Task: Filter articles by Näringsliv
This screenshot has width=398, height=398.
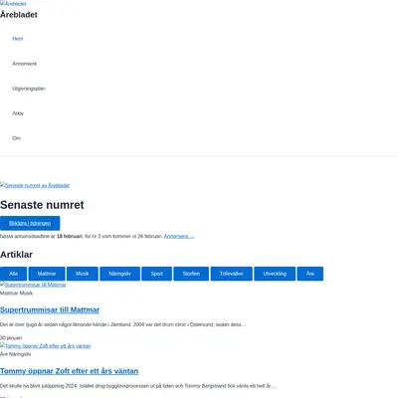Action: (x=119, y=274)
